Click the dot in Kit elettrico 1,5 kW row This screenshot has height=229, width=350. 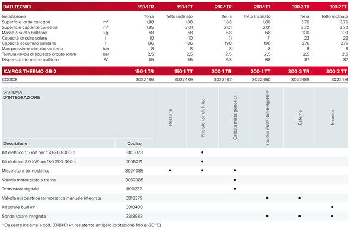point(202,152)
